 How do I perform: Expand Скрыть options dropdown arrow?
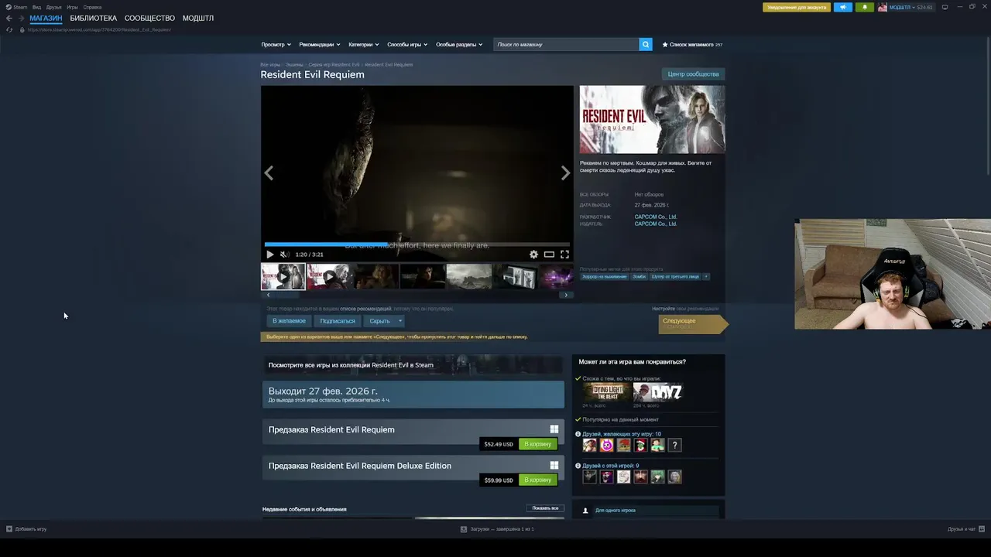click(x=400, y=321)
